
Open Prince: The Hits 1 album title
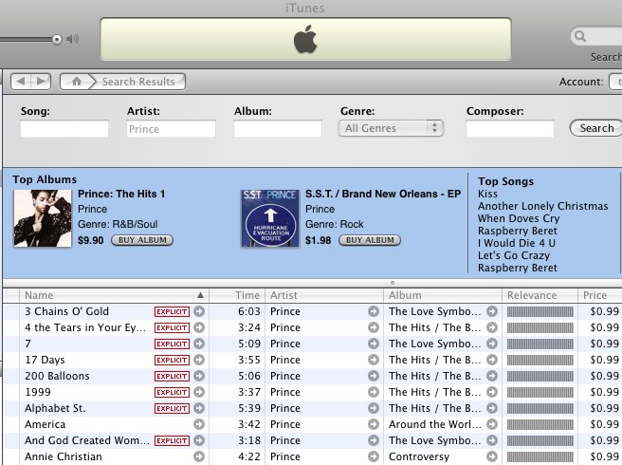[x=121, y=194]
